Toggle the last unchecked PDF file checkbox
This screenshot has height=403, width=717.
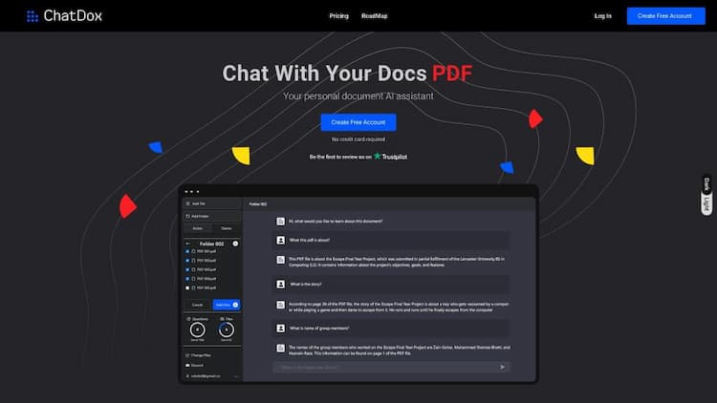pos(188,286)
